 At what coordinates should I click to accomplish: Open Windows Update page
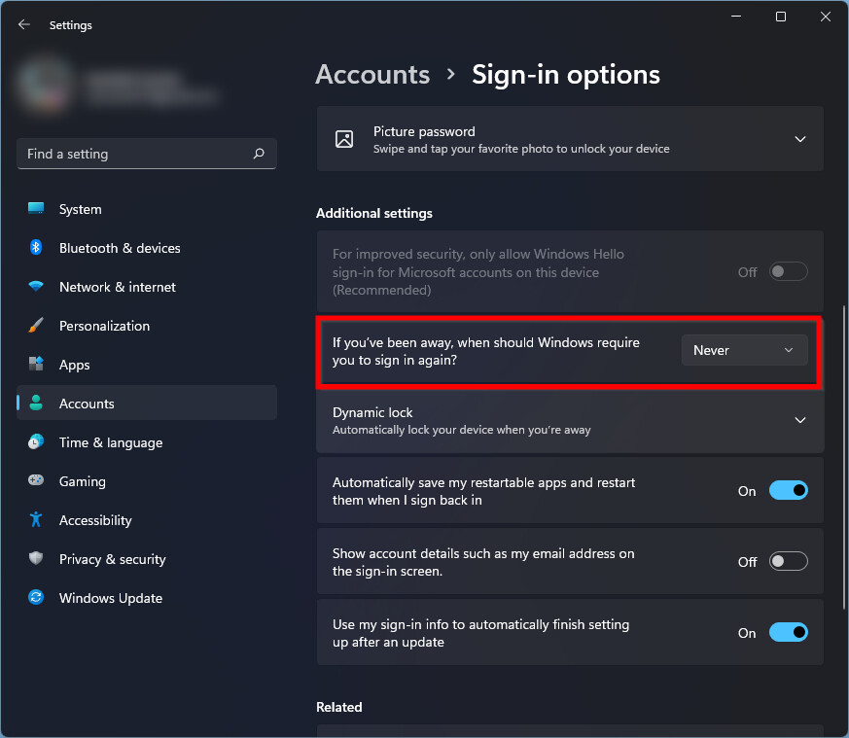click(147, 598)
